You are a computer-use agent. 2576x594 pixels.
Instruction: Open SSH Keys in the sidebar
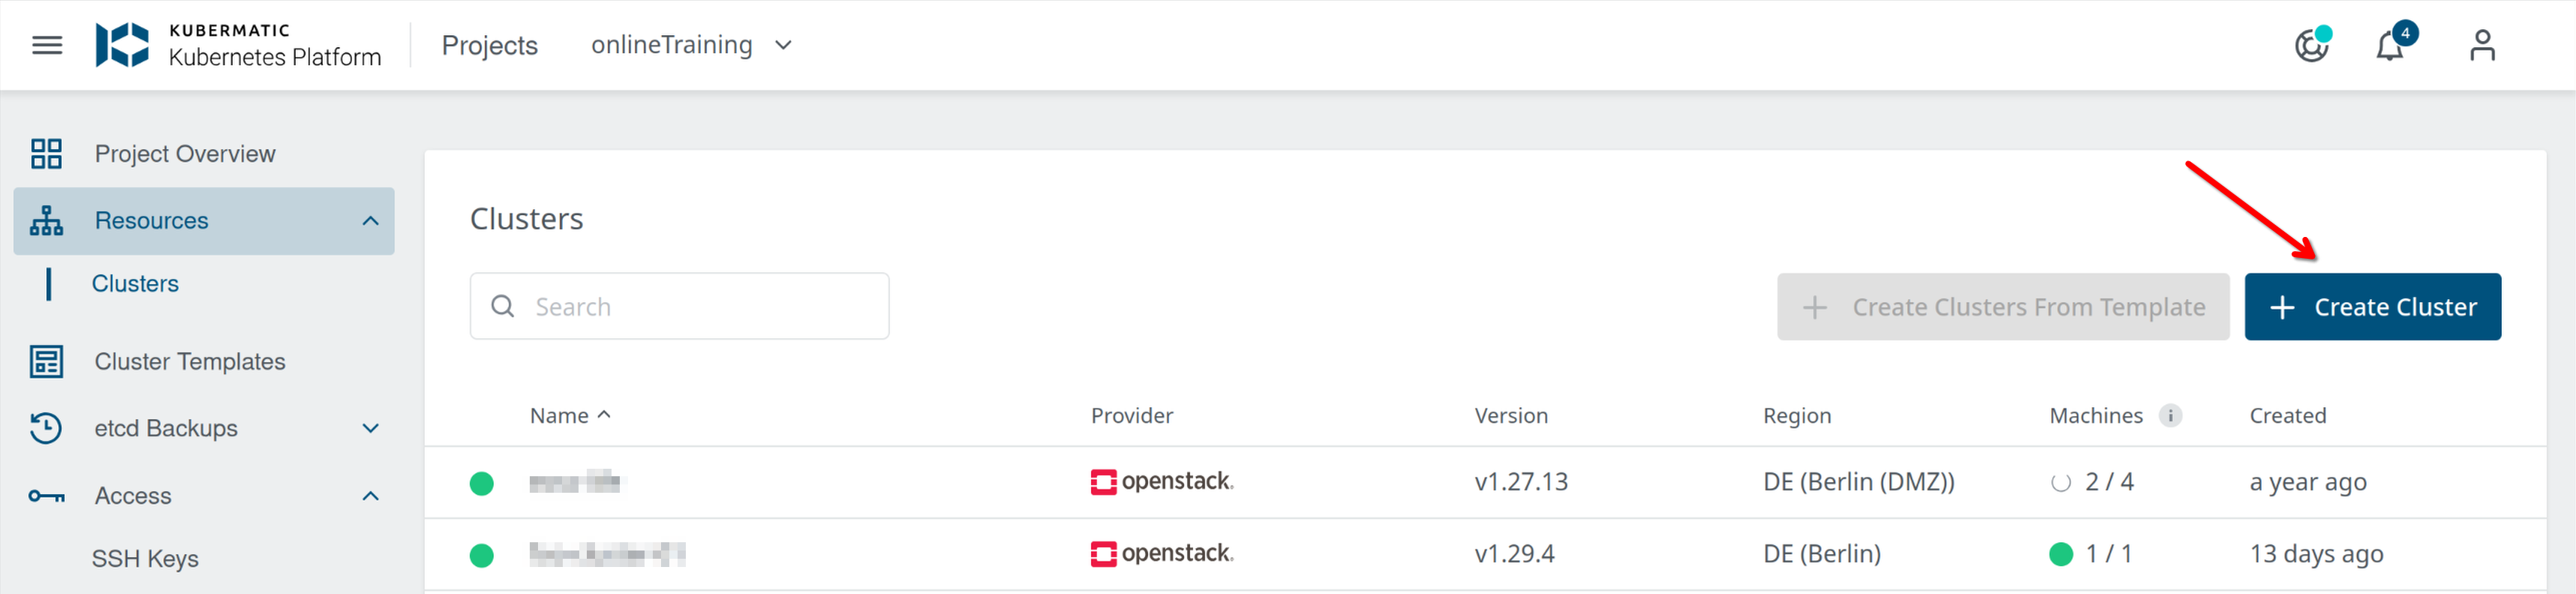[x=145, y=559]
